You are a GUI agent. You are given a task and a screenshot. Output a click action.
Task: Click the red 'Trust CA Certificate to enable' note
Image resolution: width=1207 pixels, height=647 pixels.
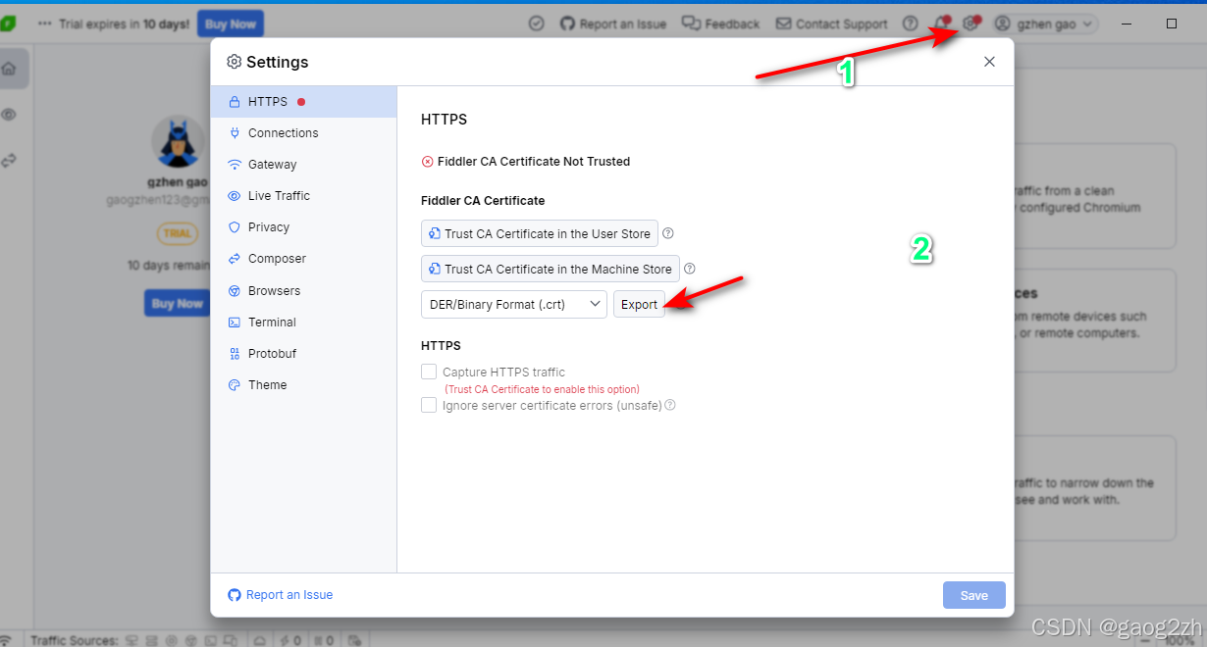(x=542, y=389)
